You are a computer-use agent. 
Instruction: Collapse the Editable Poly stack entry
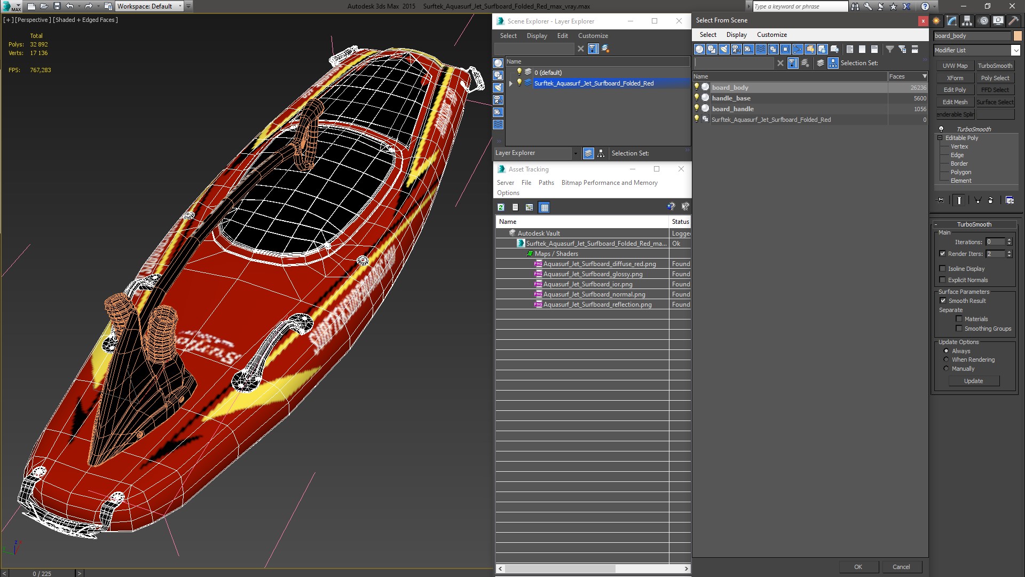940,138
